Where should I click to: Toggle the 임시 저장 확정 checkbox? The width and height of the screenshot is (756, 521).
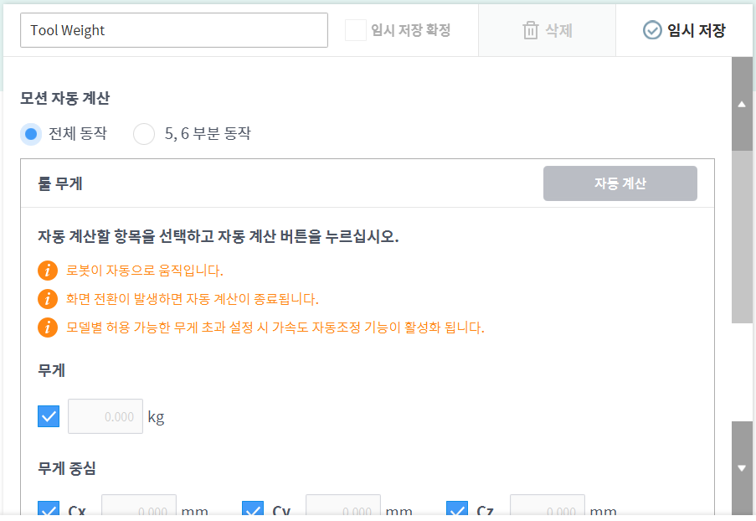point(356,31)
